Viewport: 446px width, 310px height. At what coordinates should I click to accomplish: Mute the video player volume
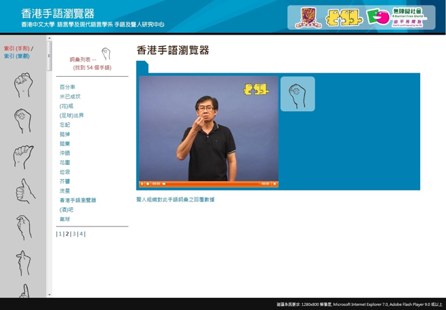pos(164,184)
